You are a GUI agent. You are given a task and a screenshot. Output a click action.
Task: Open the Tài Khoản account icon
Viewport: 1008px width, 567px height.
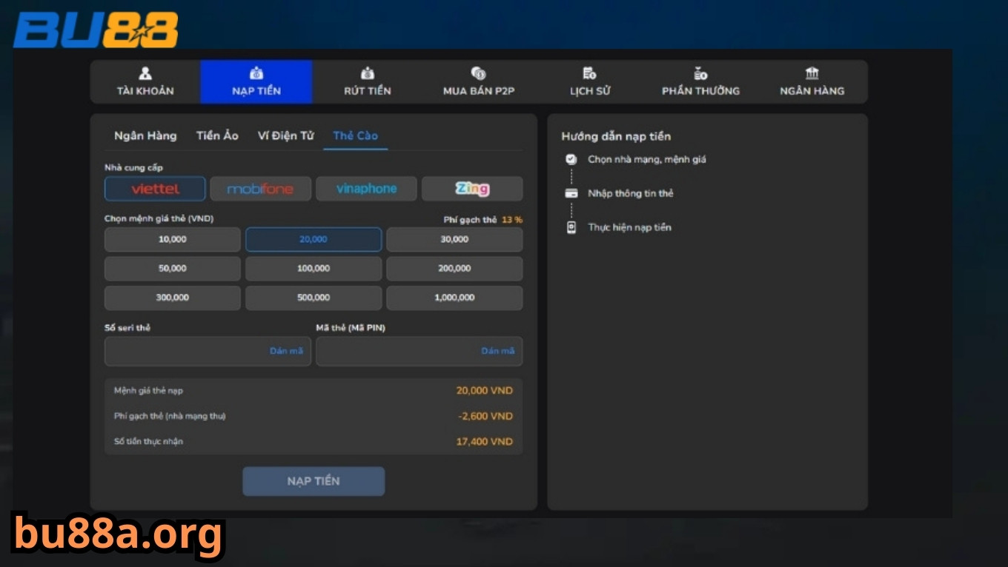click(145, 74)
